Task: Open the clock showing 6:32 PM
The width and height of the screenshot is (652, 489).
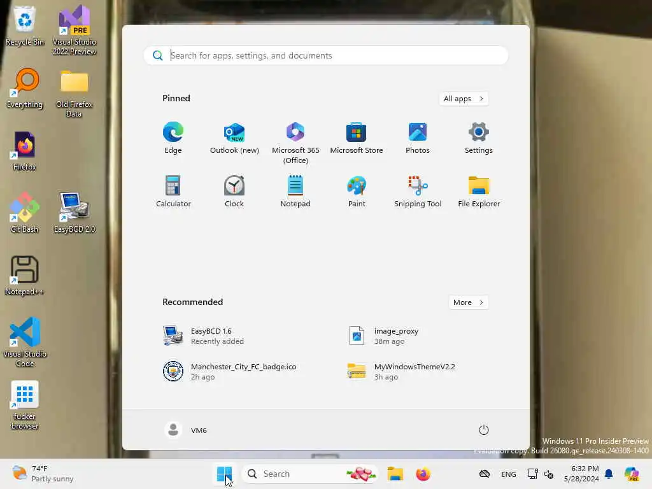Action: (581, 474)
